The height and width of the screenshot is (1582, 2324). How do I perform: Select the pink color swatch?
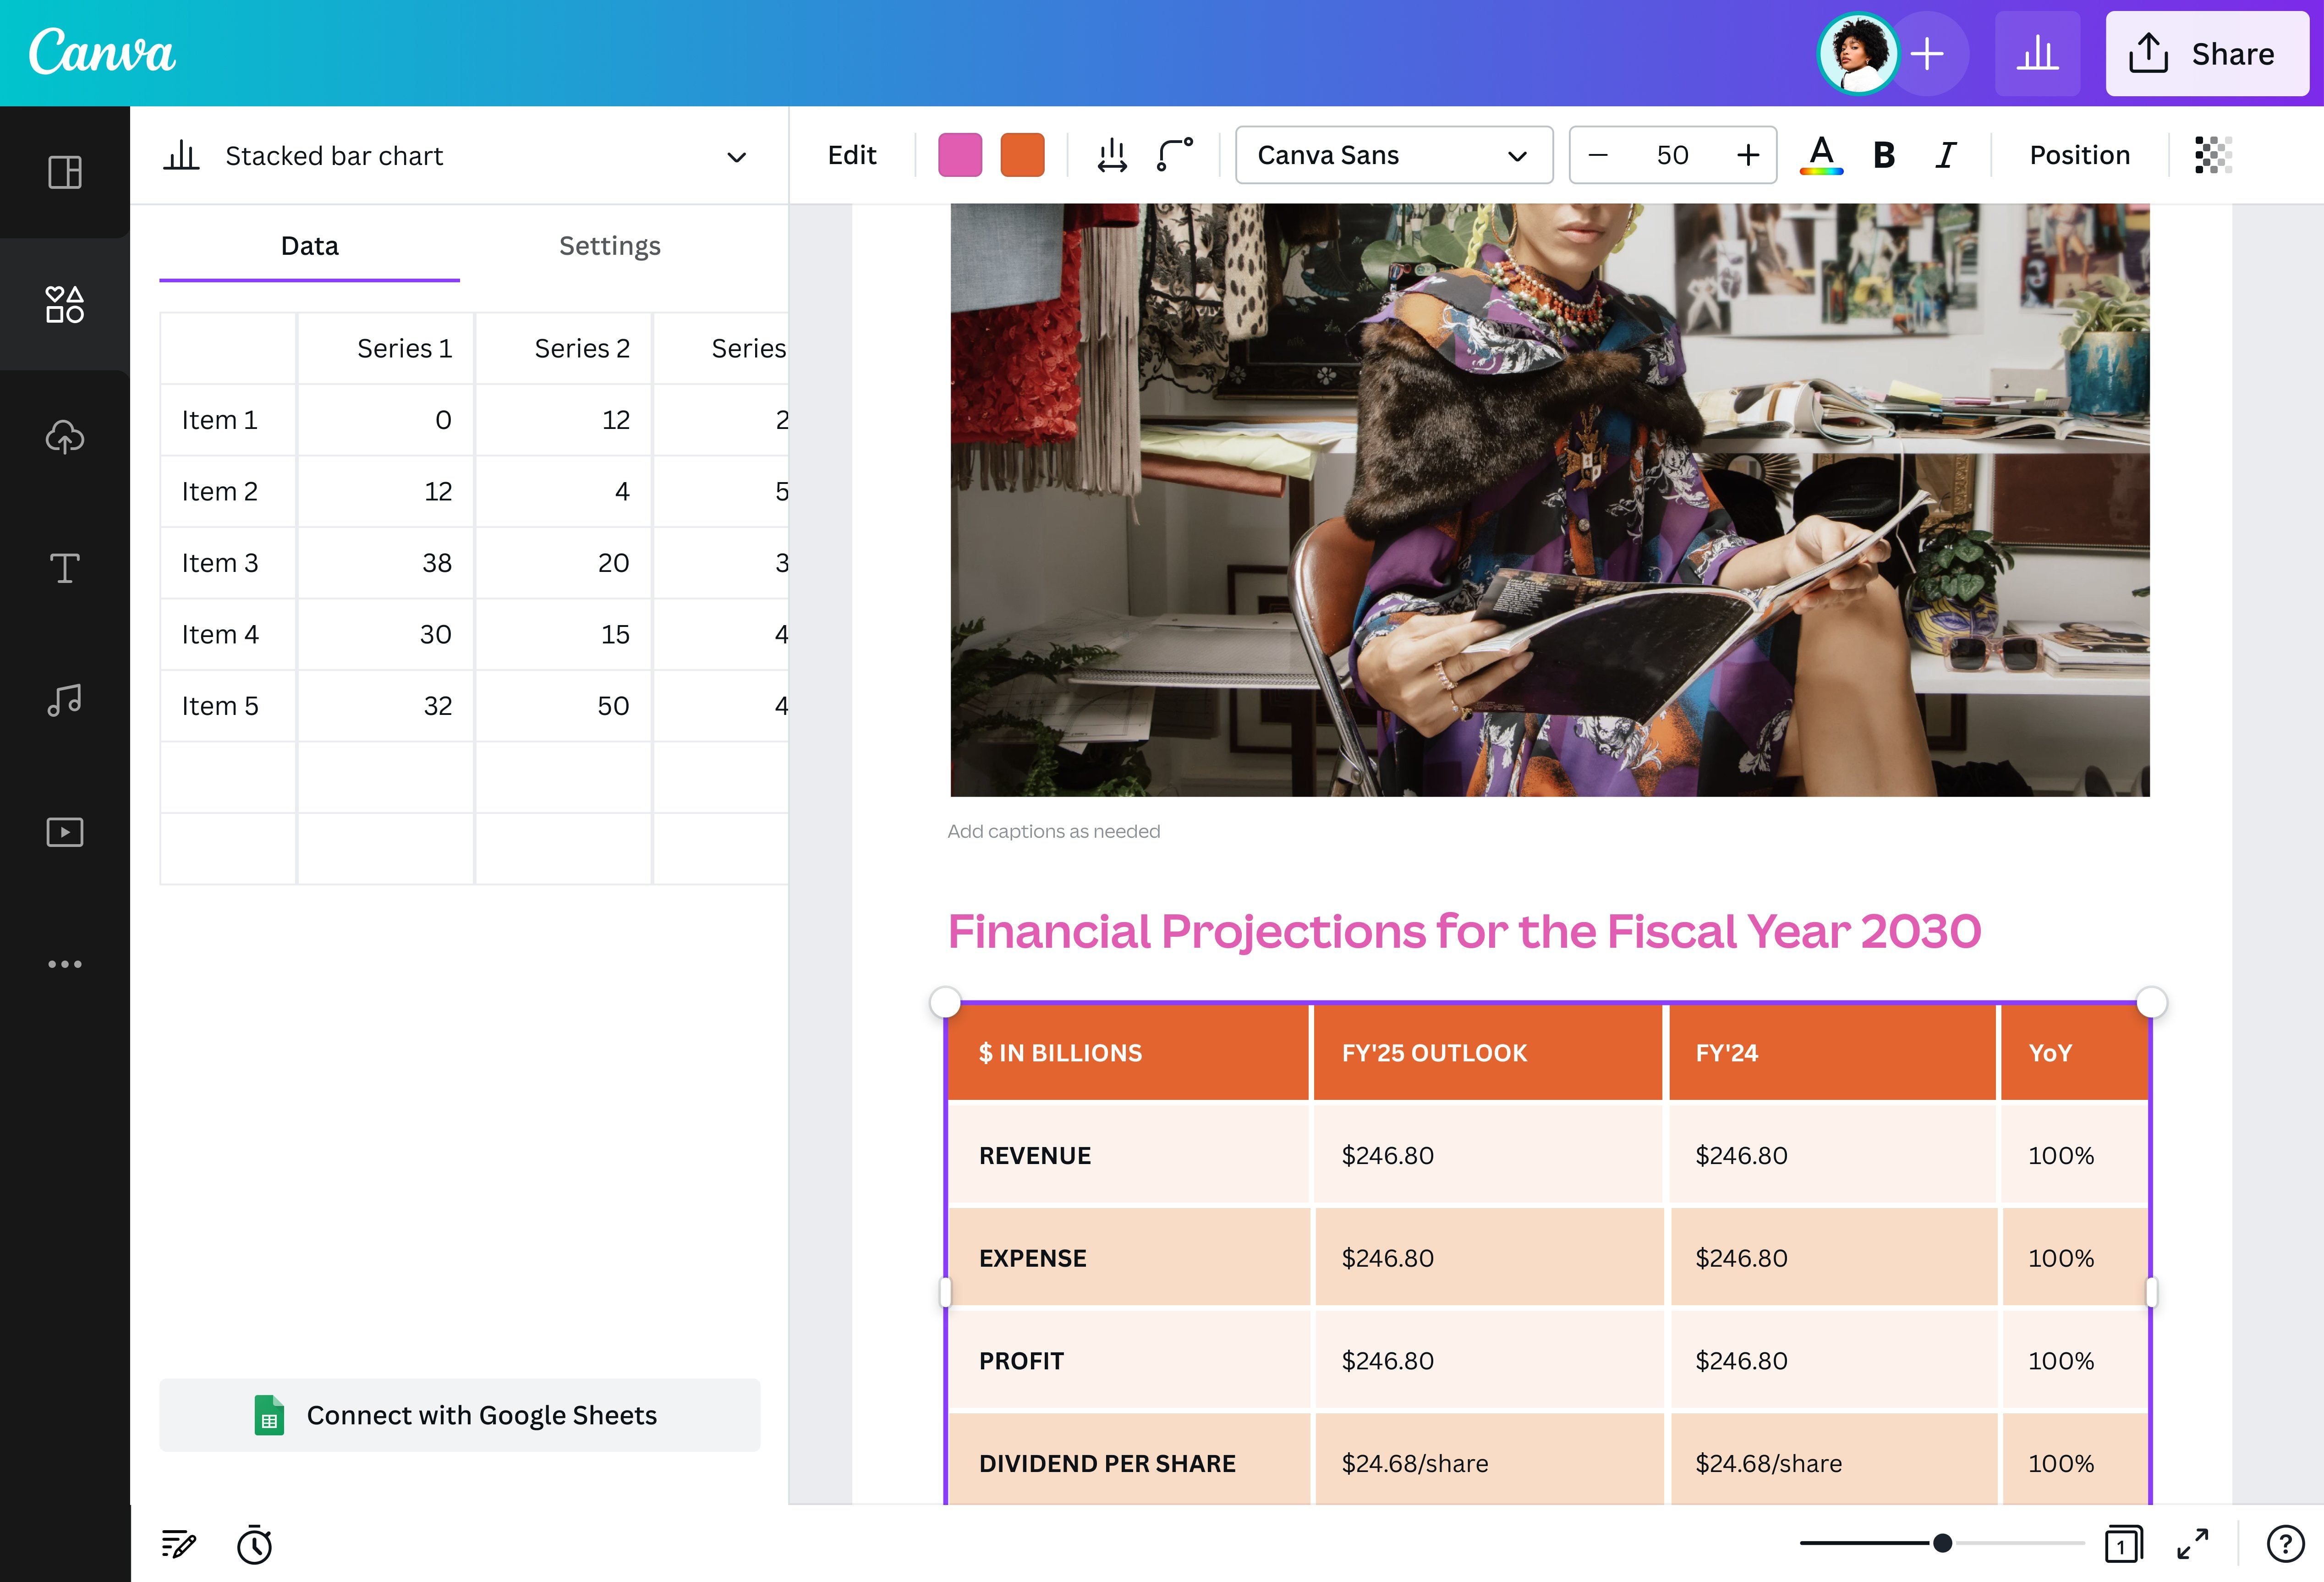click(960, 154)
